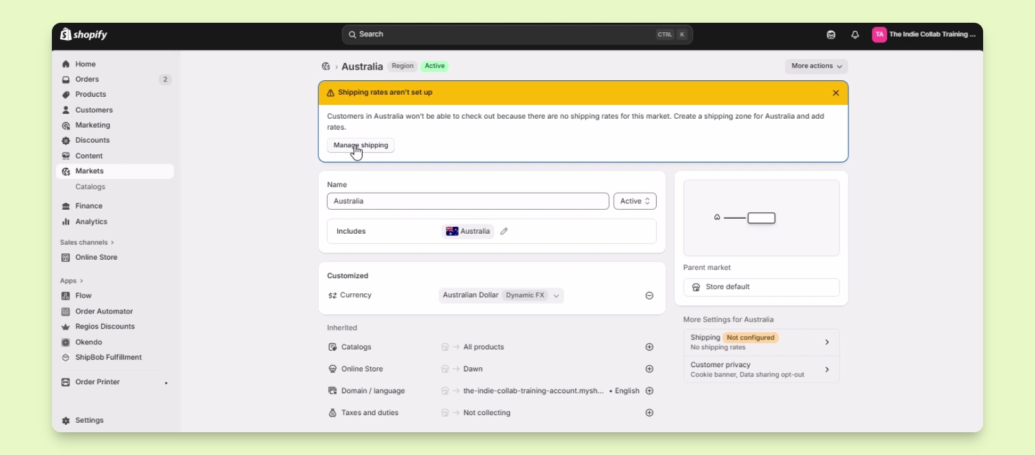Open the More actions dropdown
The height and width of the screenshot is (455, 1035).
click(817, 66)
